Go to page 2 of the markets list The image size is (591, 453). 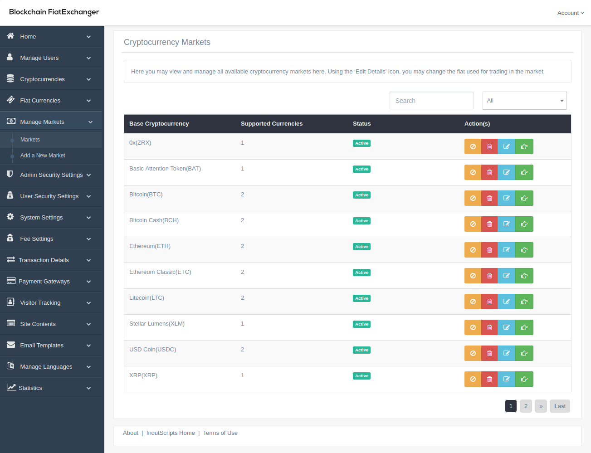526,406
